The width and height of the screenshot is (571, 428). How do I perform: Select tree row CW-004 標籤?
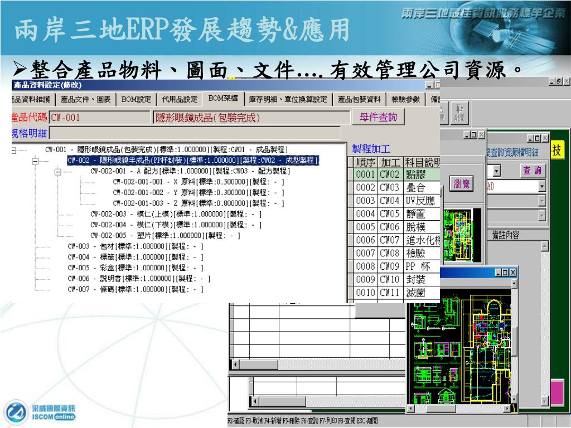136,257
